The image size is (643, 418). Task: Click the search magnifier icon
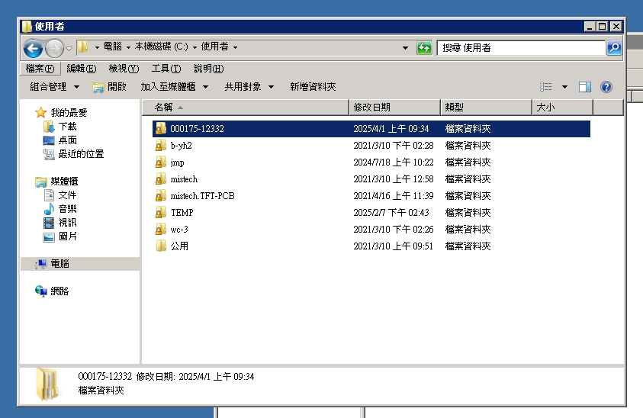(613, 48)
